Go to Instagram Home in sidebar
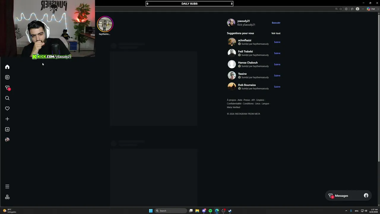The width and height of the screenshot is (380, 214). 7,67
